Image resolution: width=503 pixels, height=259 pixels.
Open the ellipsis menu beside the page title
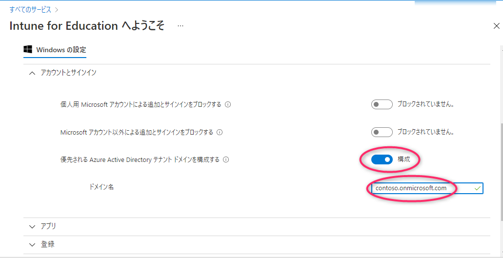click(181, 26)
